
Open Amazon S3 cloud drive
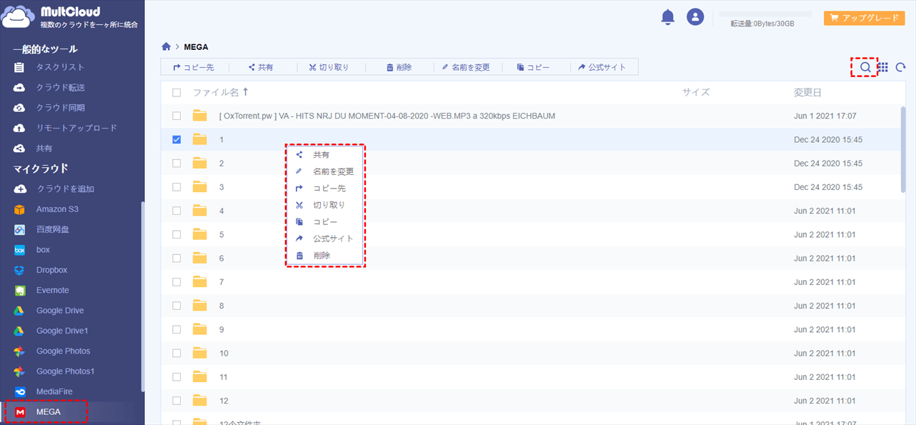[x=57, y=209]
